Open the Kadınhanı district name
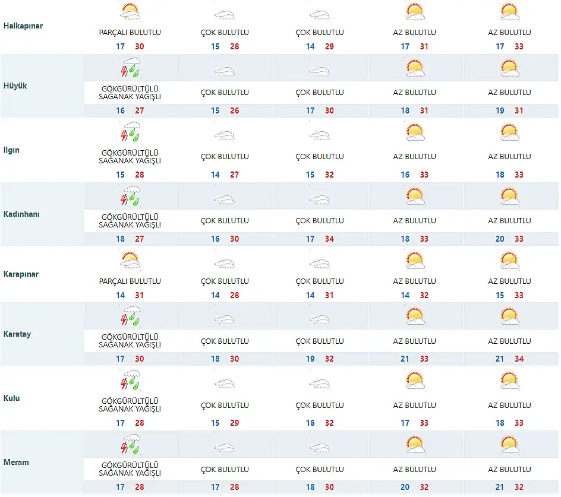 click(21, 214)
